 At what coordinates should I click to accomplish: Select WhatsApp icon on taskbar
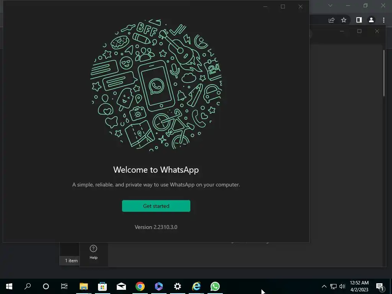pos(215,286)
